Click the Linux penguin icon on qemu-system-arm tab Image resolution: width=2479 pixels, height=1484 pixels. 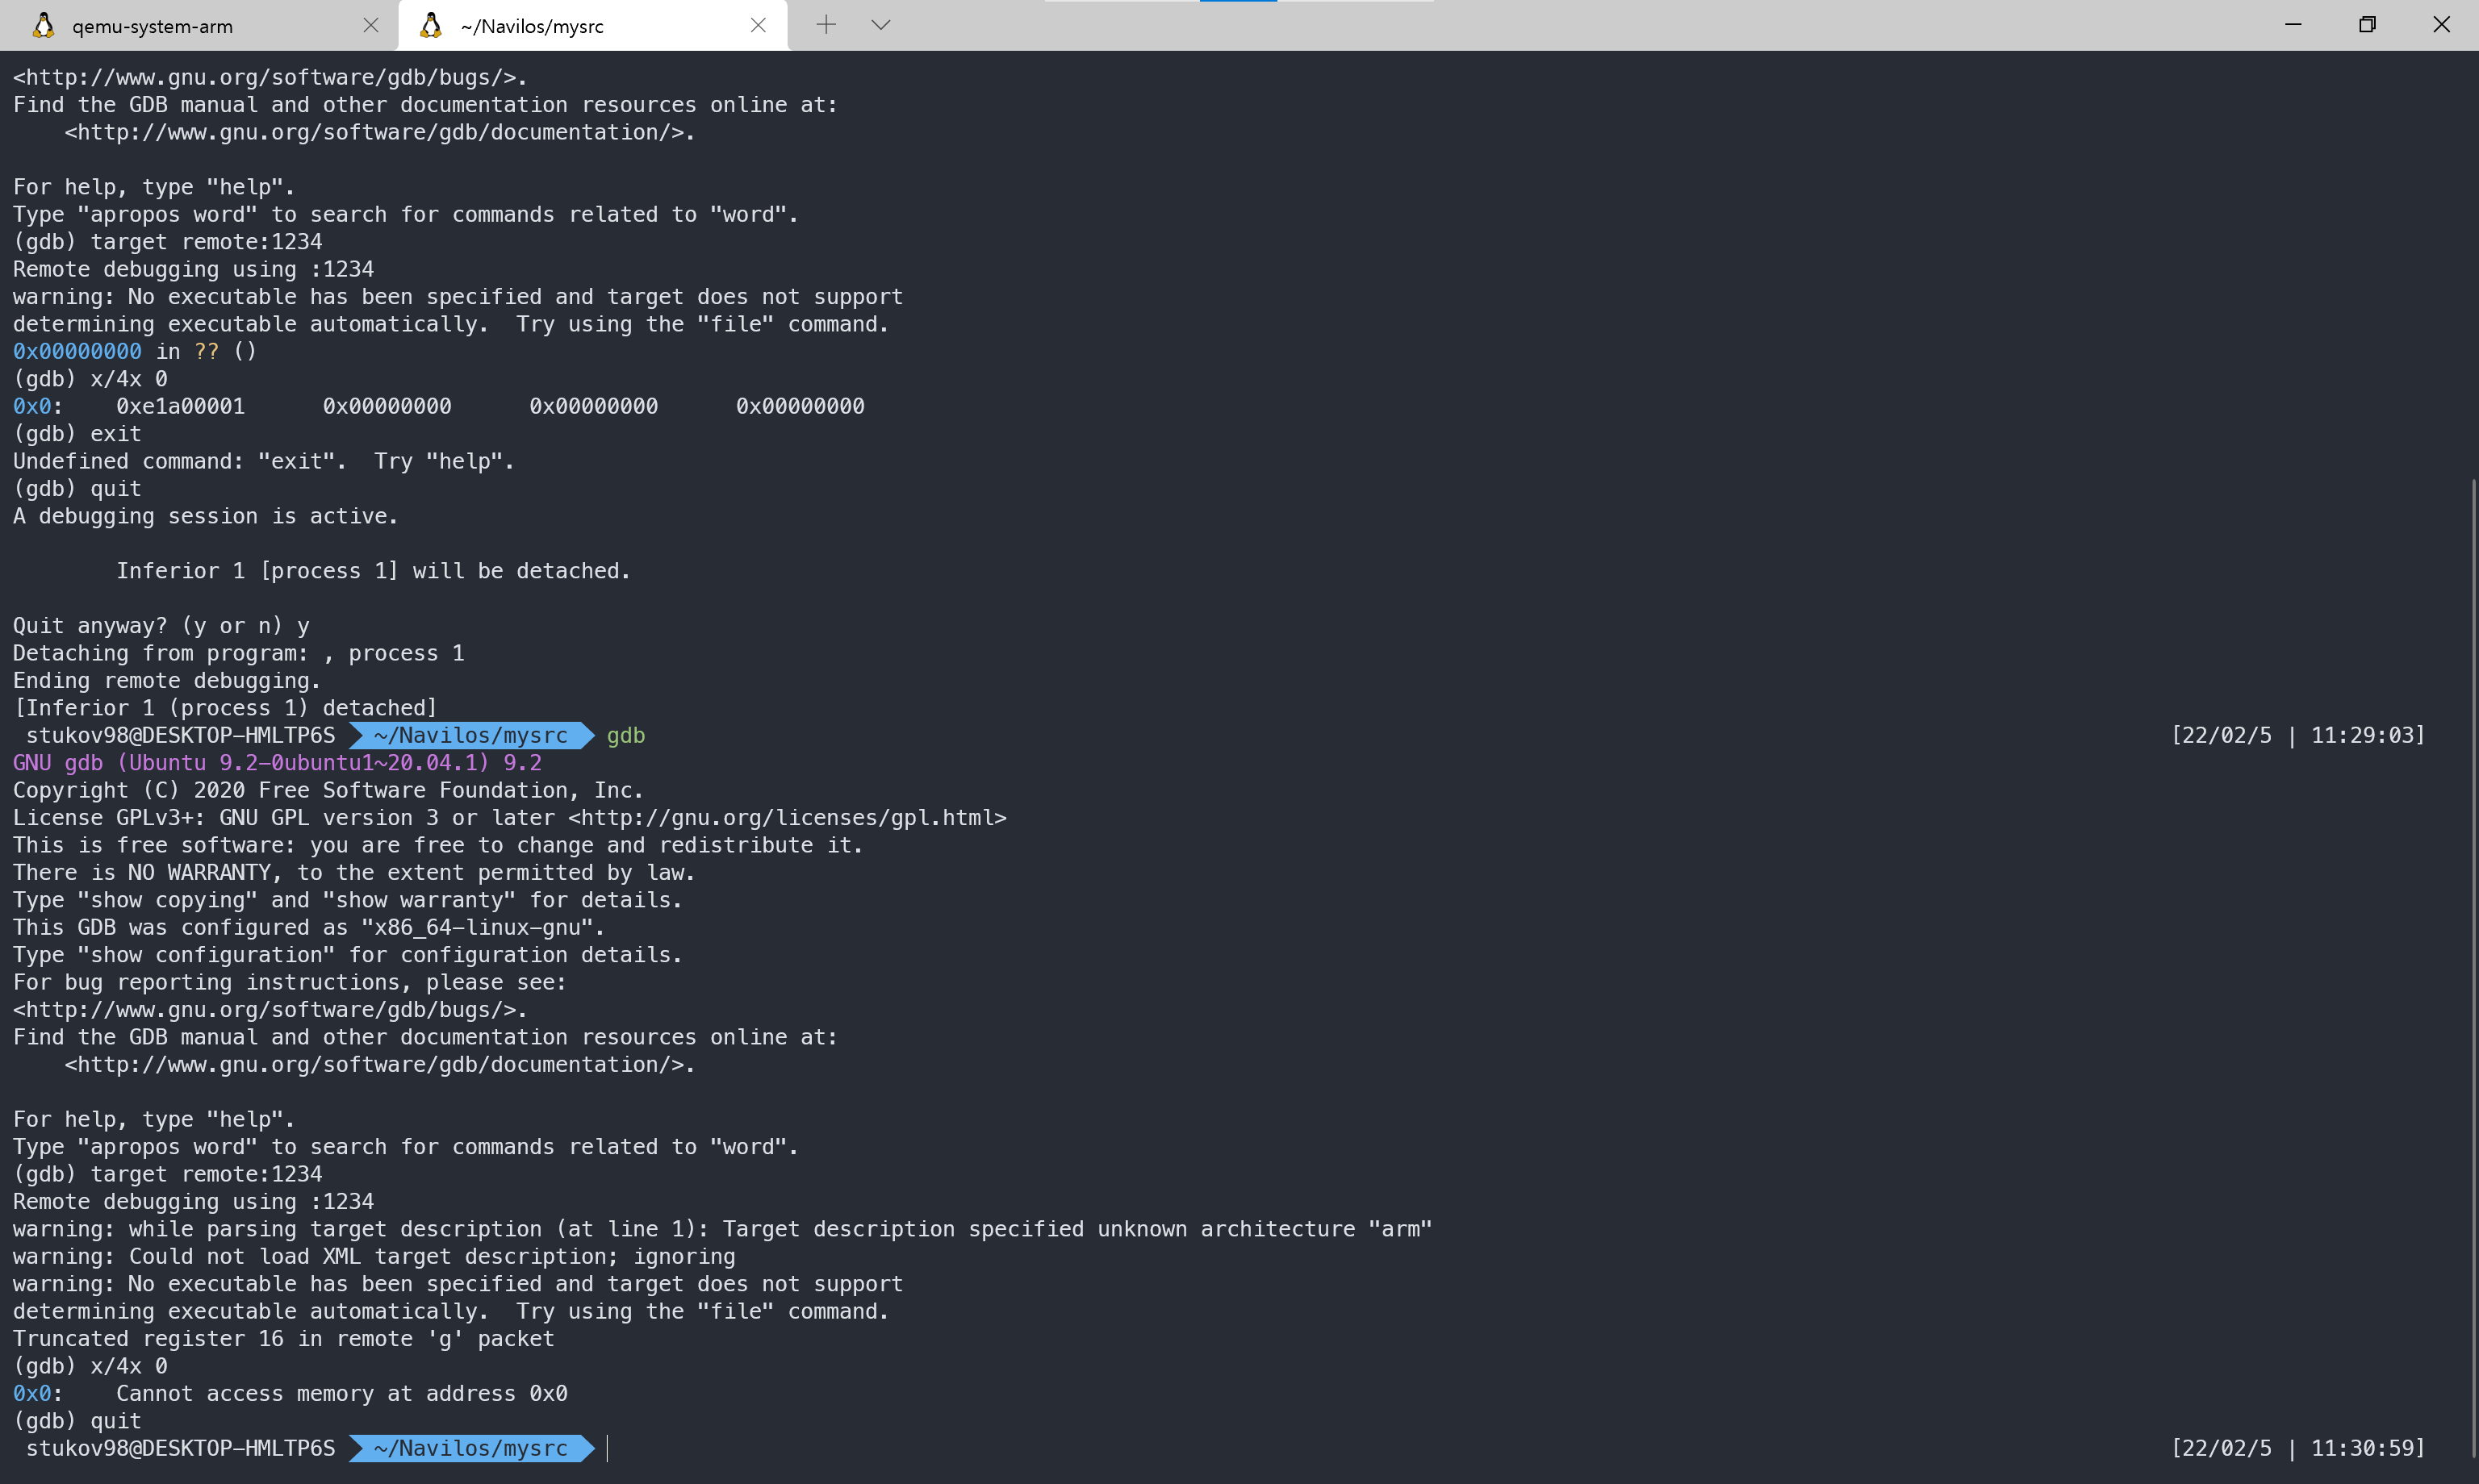point(43,25)
